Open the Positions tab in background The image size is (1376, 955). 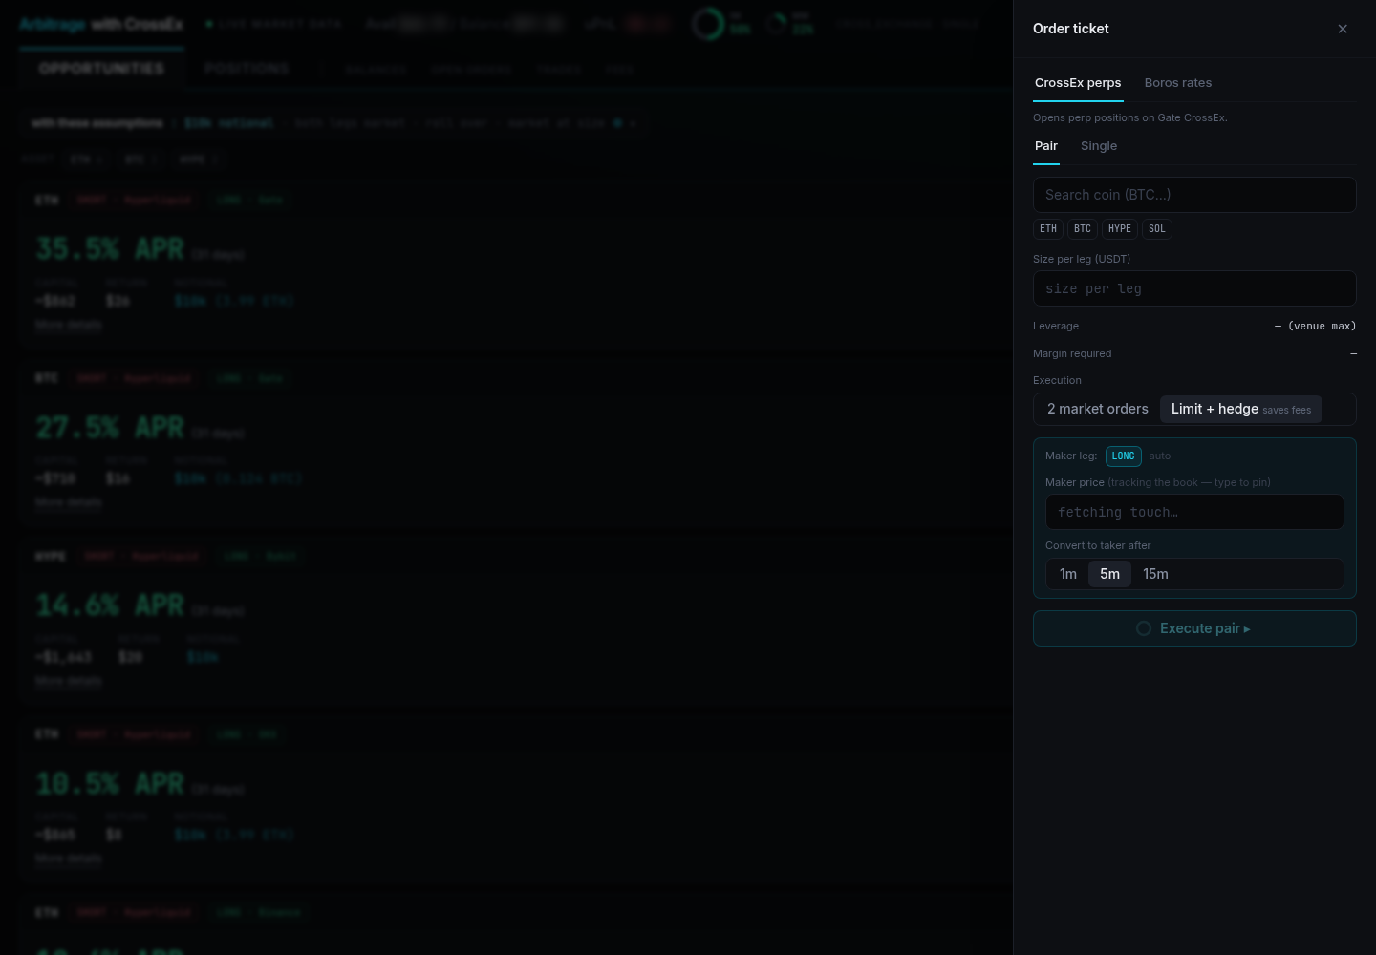click(247, 69)
